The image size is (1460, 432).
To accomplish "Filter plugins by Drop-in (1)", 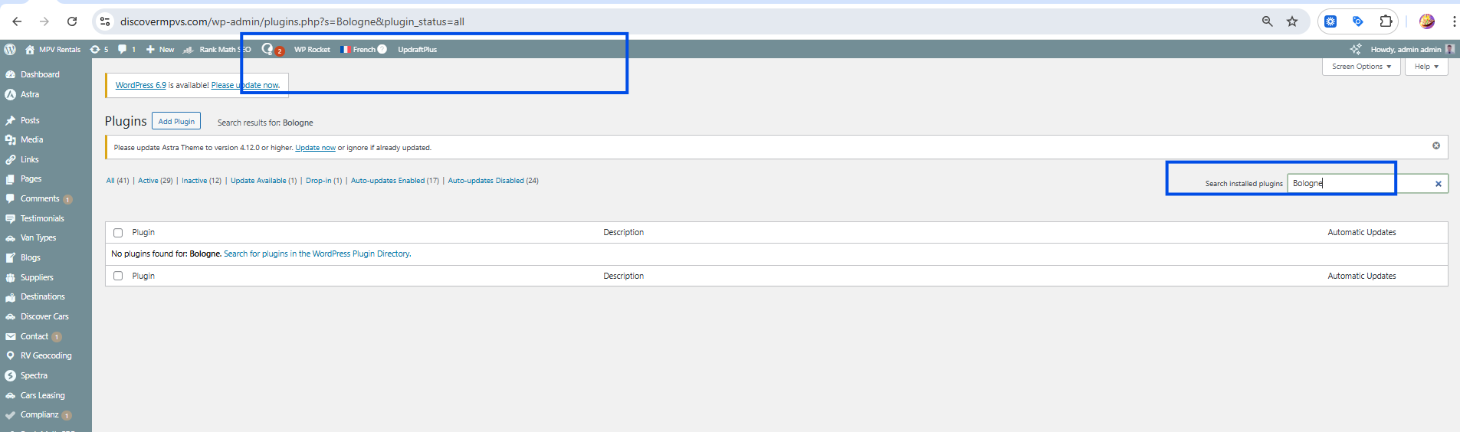I will click(x=324, y=181).
